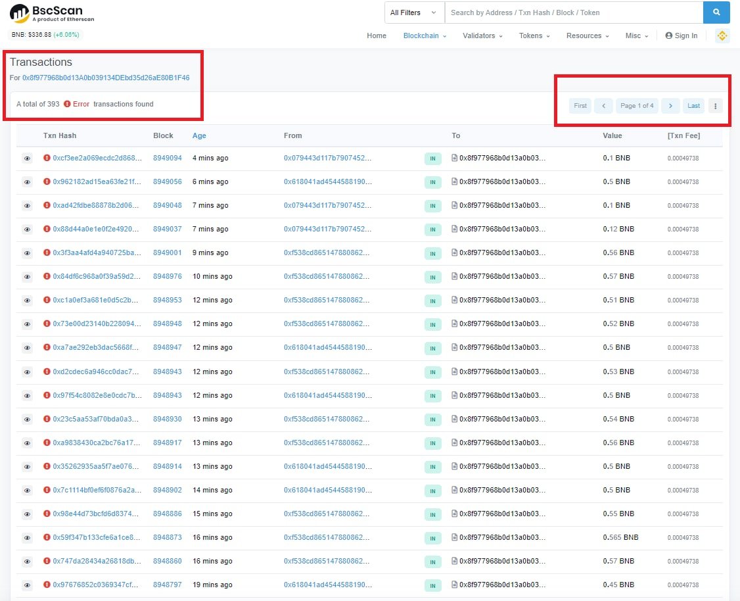Viewport: 740px width, 601px height.
Task: Toggle preview eye for txn 0x84df6c968a0f39a59d2
Action: click(x=28, y=277)
